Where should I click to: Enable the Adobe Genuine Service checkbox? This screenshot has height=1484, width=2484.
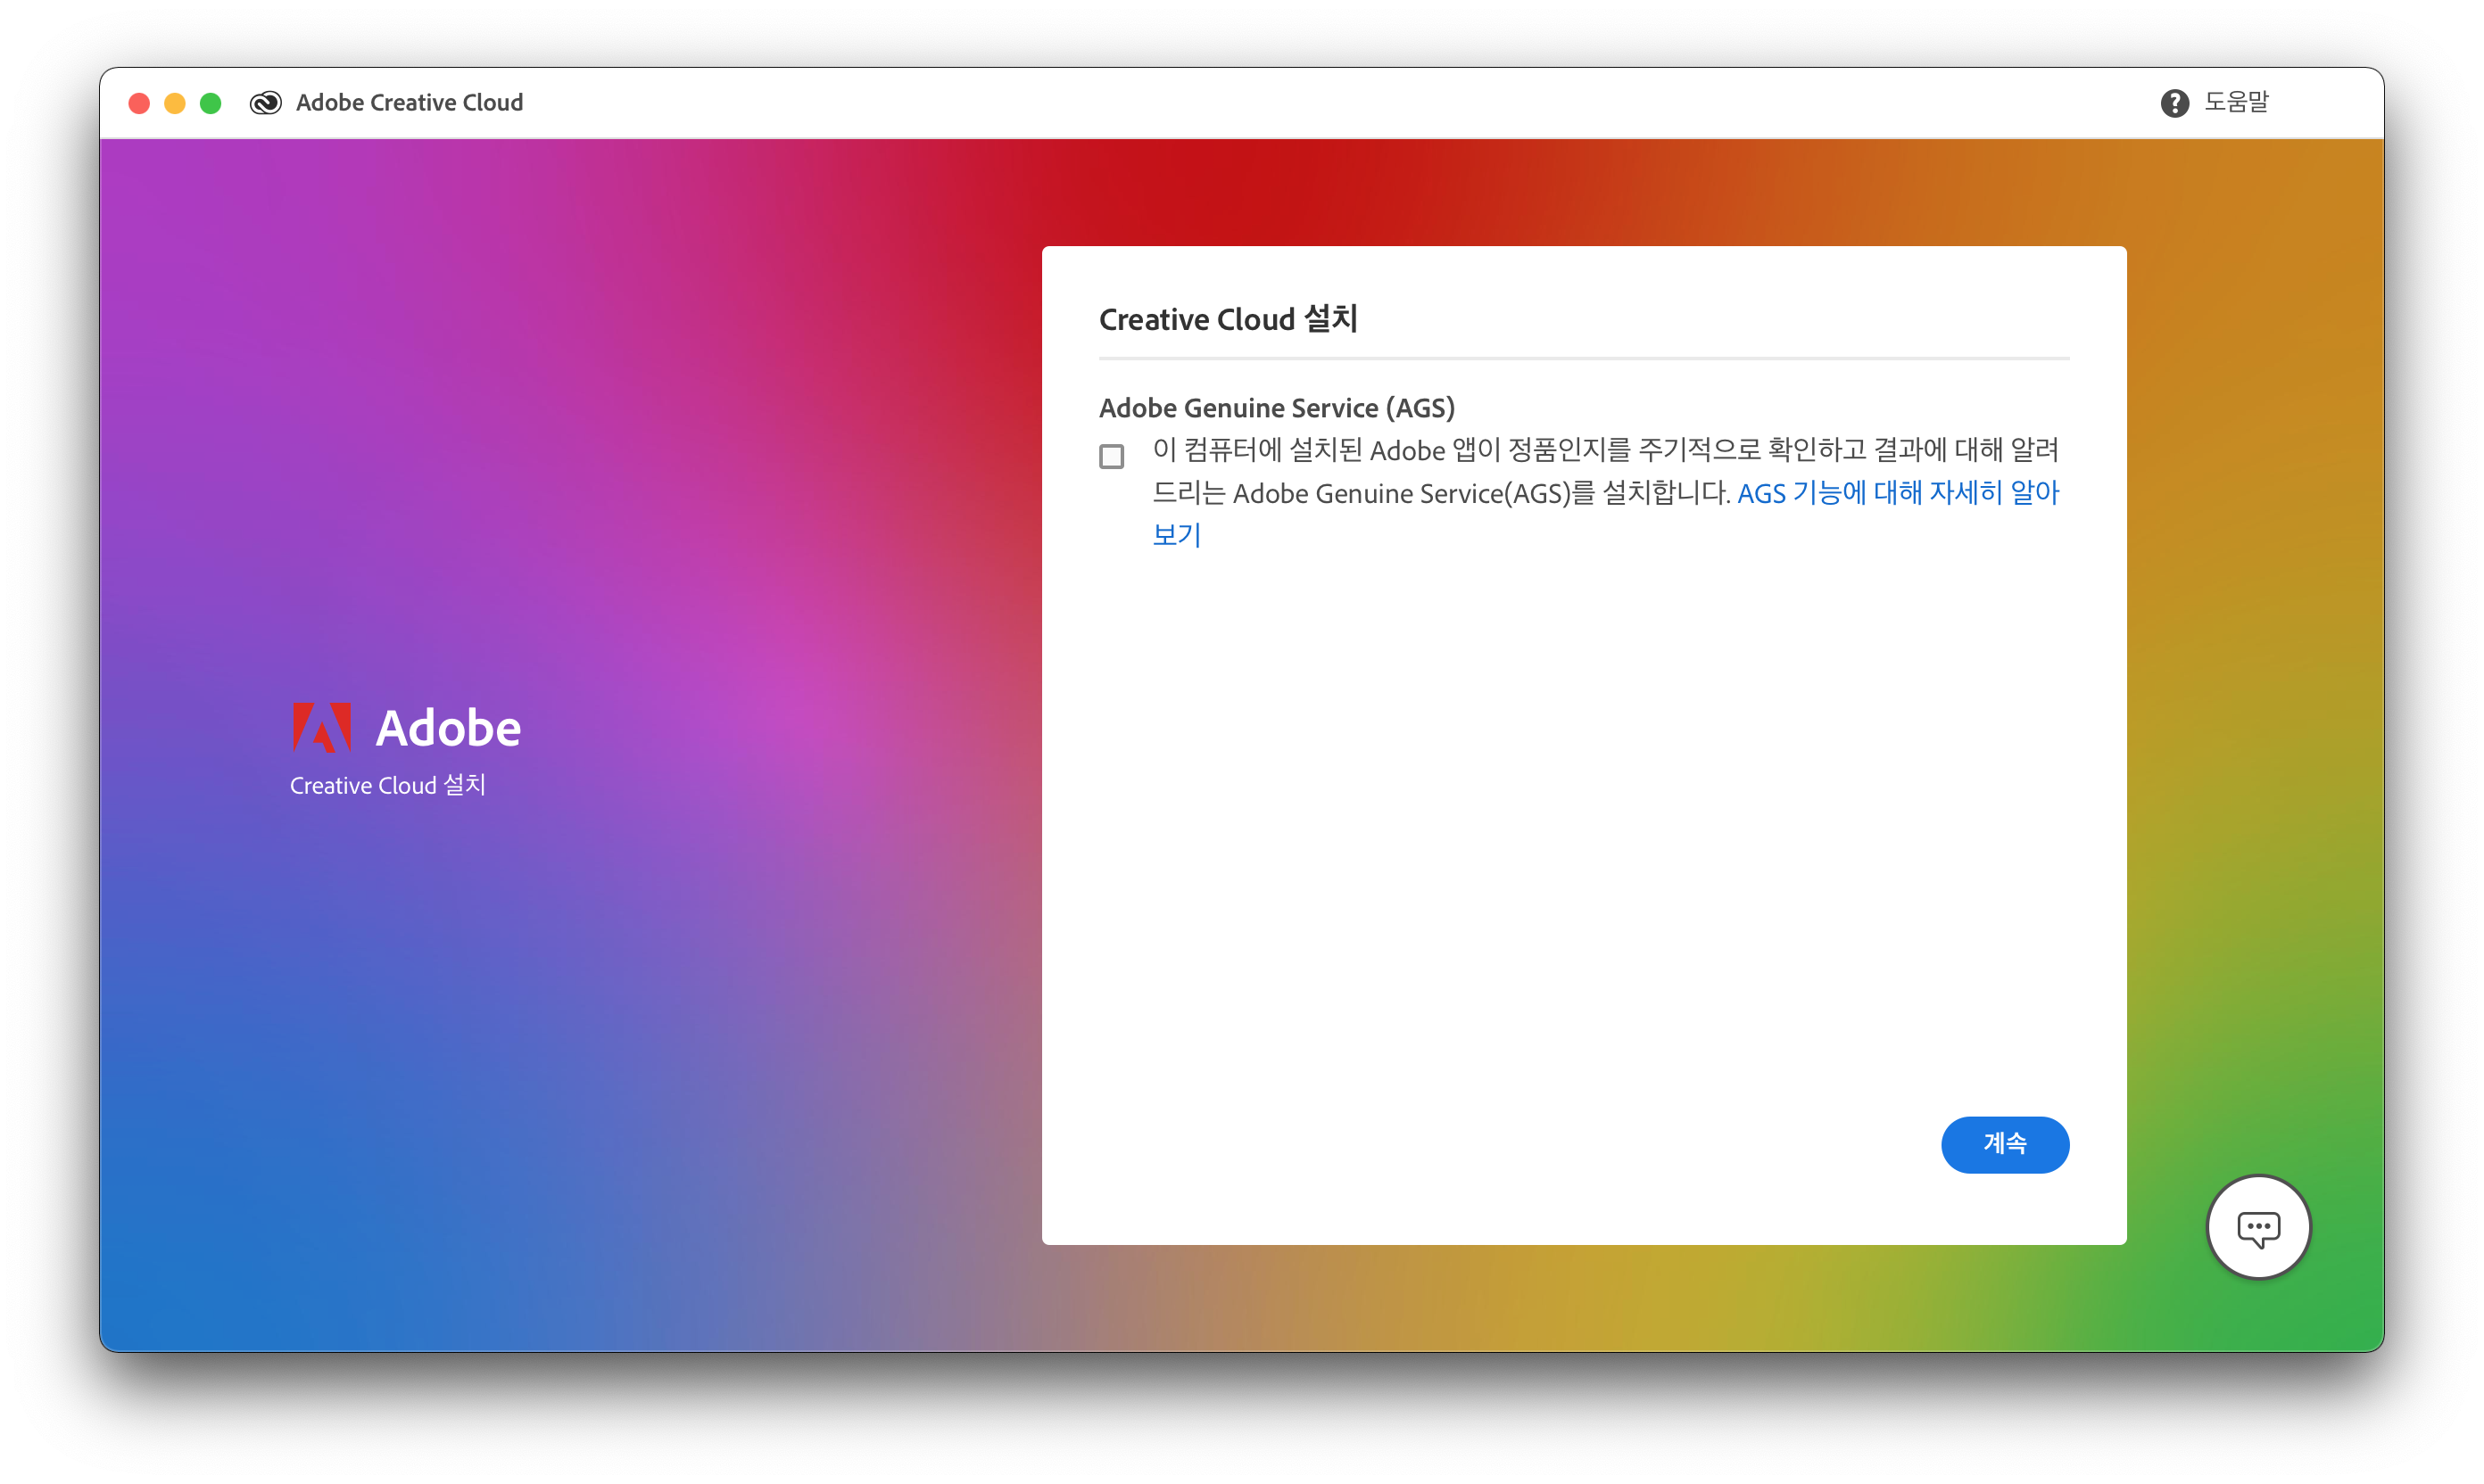point(1112,456)
